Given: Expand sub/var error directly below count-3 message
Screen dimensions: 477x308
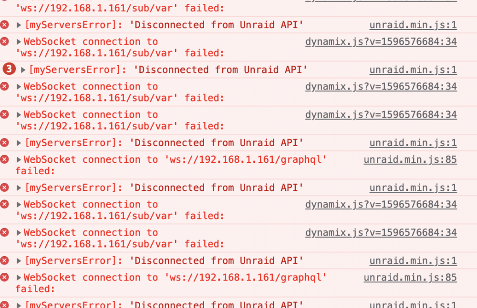Looking at the screenshot, I should tap(19, 87).
